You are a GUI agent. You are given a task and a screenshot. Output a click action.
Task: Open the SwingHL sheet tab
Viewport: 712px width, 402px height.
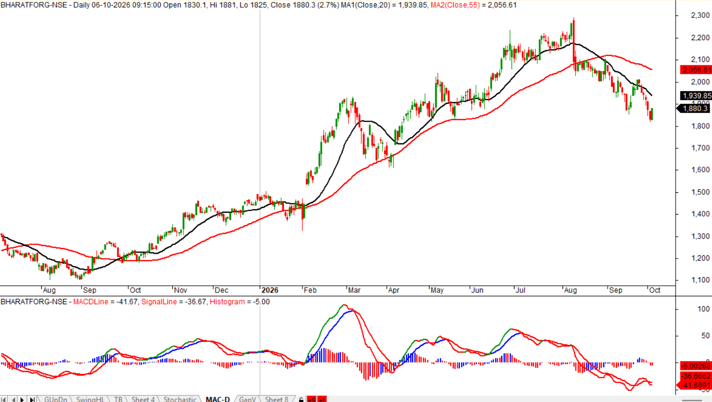(90, 399)
